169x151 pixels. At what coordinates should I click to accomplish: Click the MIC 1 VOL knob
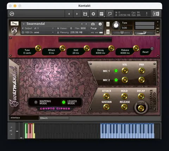pyautogui.click(x=125, y=71)
